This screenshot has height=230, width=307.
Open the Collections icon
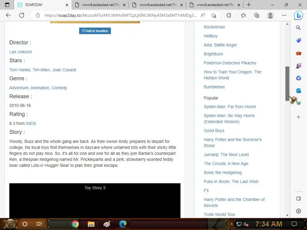(257, 15)
